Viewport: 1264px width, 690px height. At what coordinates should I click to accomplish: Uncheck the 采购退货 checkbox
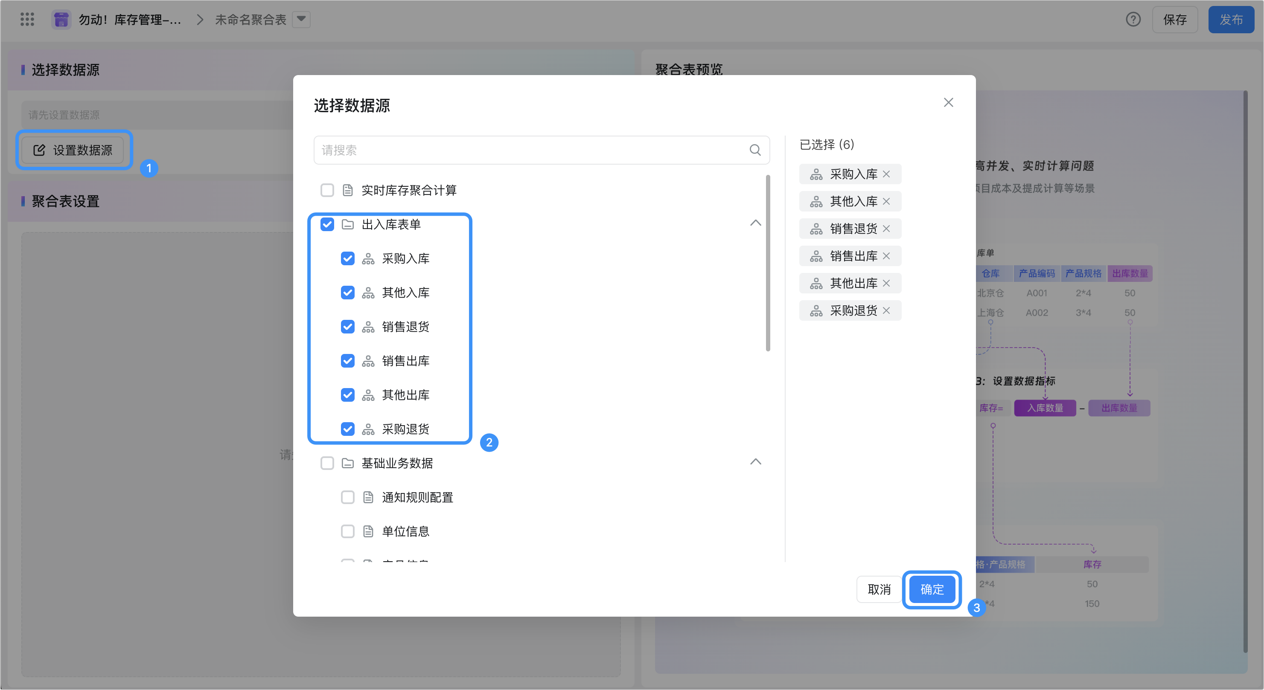click(347, 429)
